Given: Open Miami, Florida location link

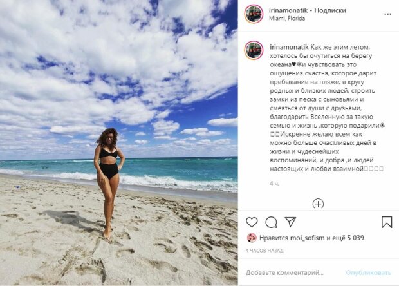Looking at the screenshot, I should (287, 19).
